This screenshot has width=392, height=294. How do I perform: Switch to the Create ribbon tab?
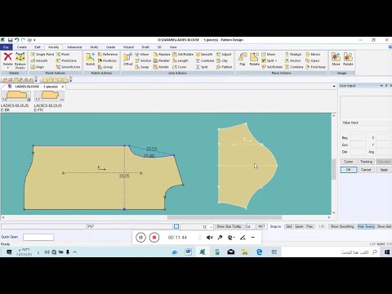point(22,47)
